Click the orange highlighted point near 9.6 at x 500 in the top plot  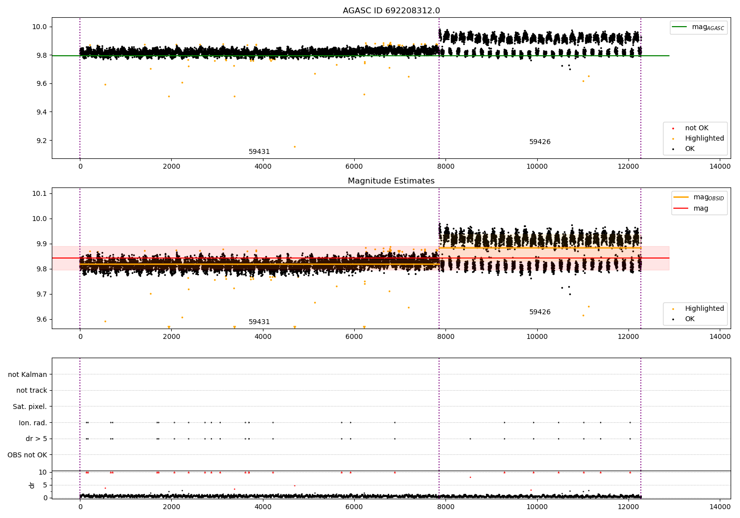[x=105, y=84]
